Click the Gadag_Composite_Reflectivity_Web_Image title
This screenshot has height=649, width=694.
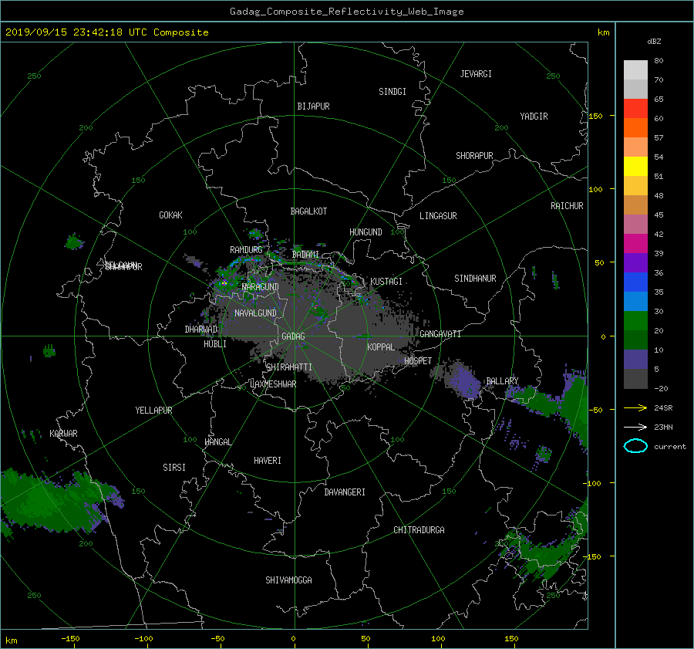pos(346,12)
